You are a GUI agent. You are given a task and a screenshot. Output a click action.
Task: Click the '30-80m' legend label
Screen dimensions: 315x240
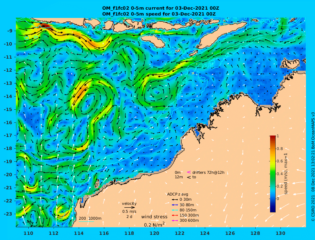tap(187, 205)
